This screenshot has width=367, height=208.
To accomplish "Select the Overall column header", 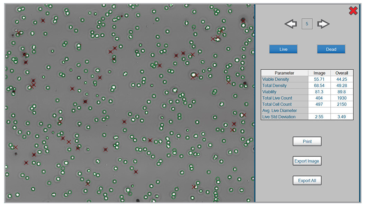I will (342, 73).
